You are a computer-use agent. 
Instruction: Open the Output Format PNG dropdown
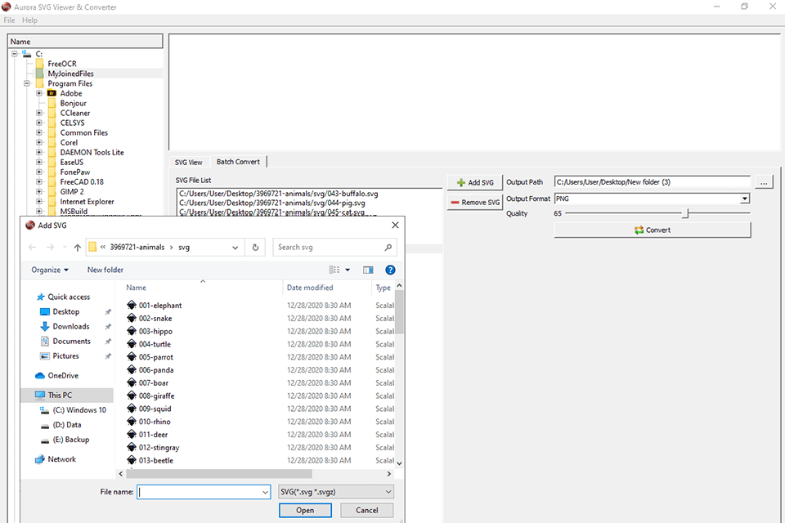point(744,199)
